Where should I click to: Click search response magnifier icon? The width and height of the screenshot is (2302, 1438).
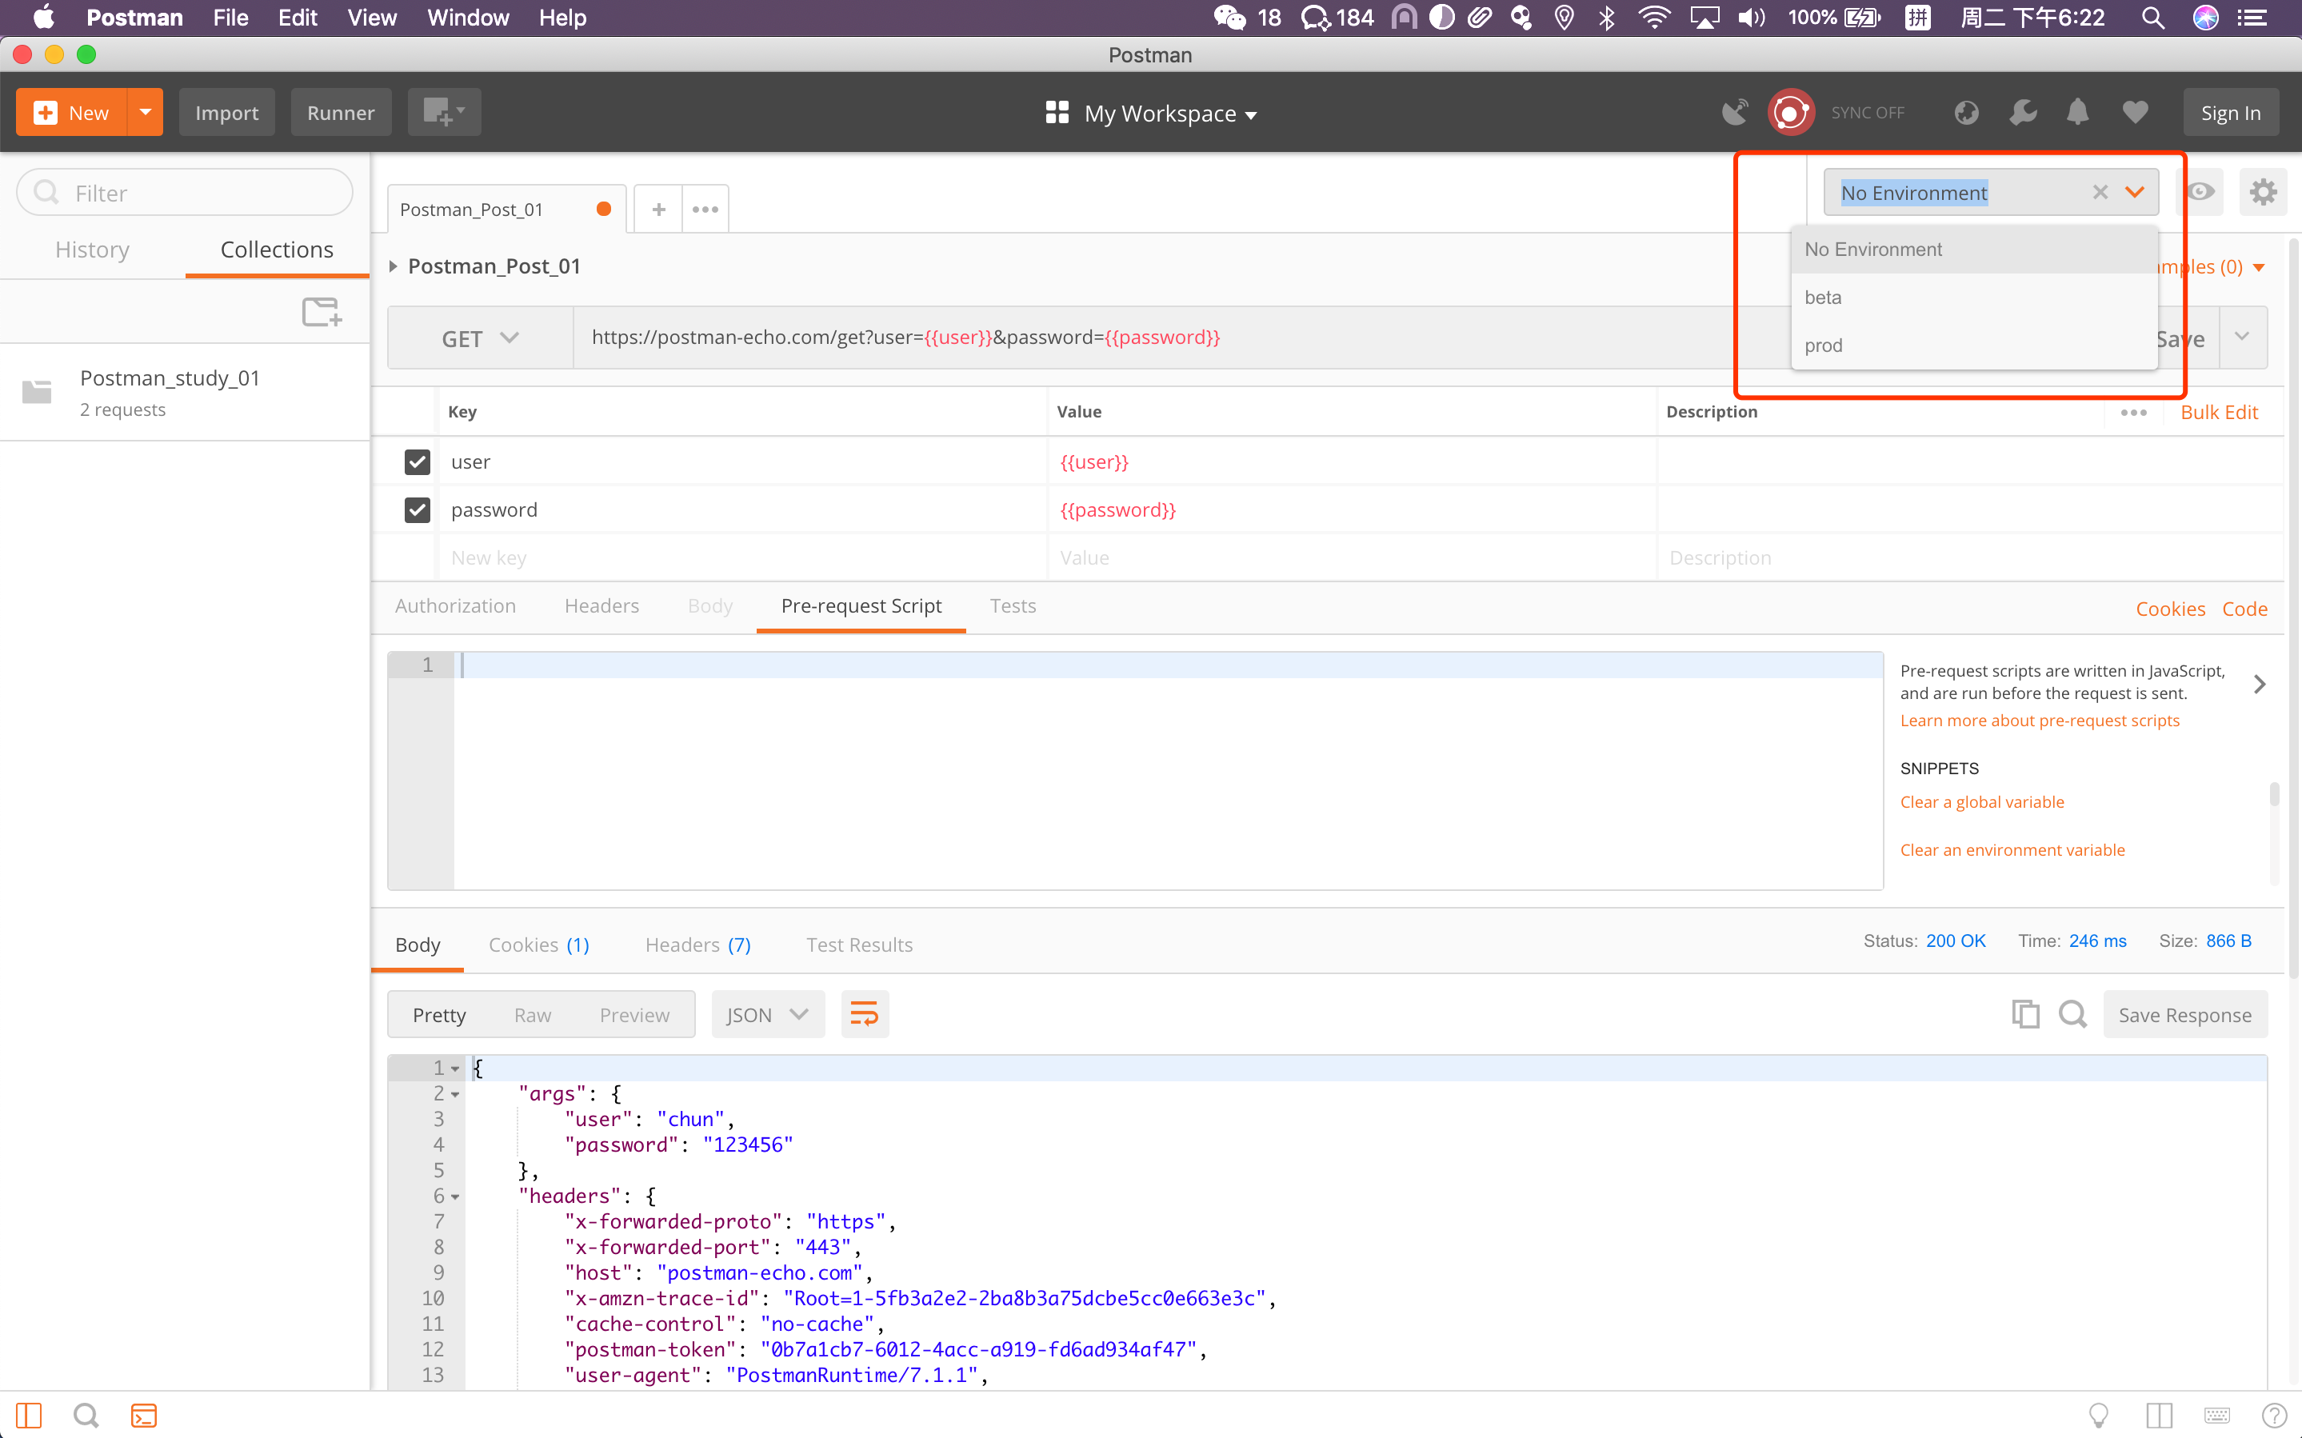point(2073,1015)
